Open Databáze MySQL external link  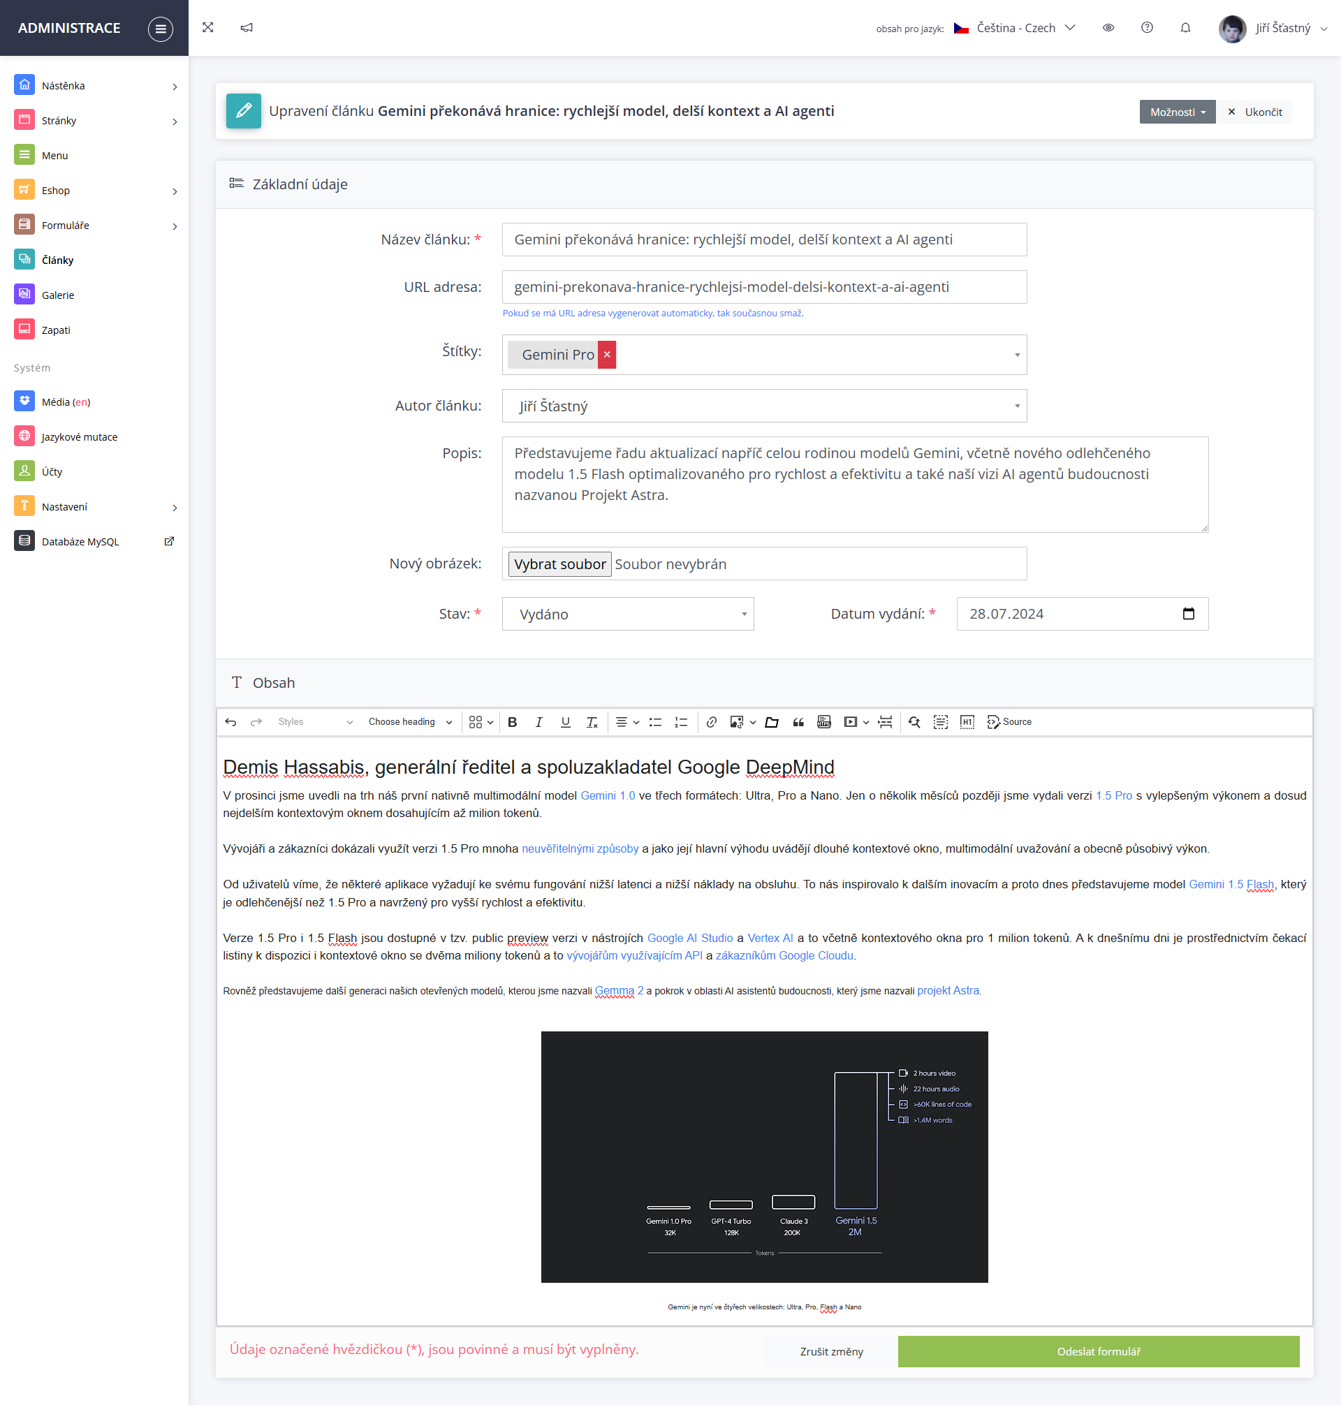coord(96,542)
